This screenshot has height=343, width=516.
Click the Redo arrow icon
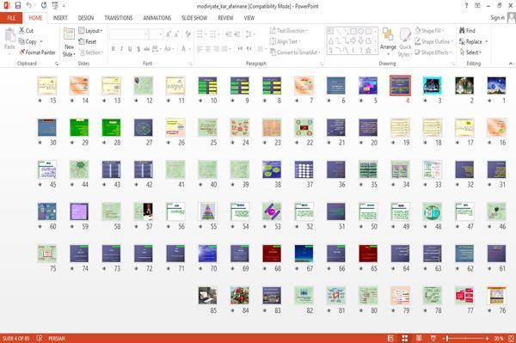tap(44, 5)
